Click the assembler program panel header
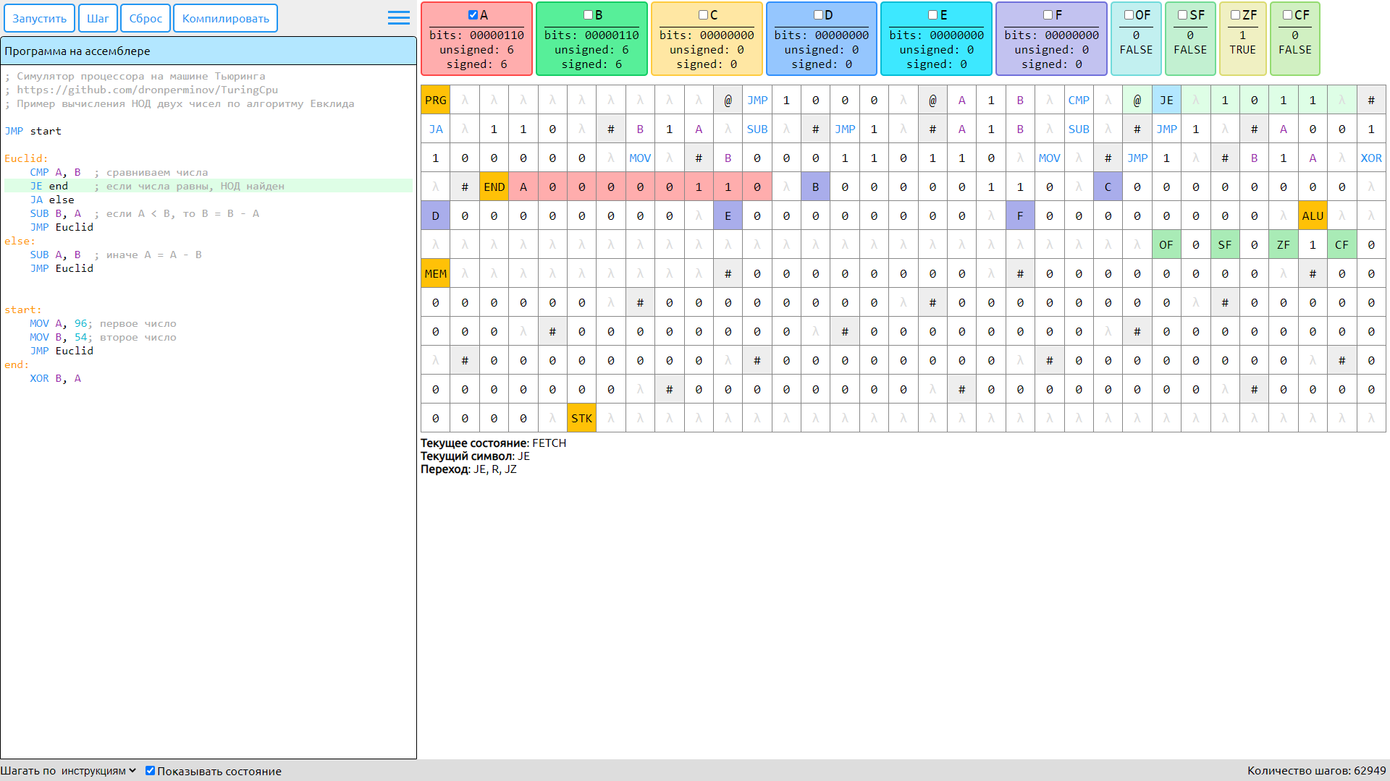The image size is (1390, 781). 208,51
